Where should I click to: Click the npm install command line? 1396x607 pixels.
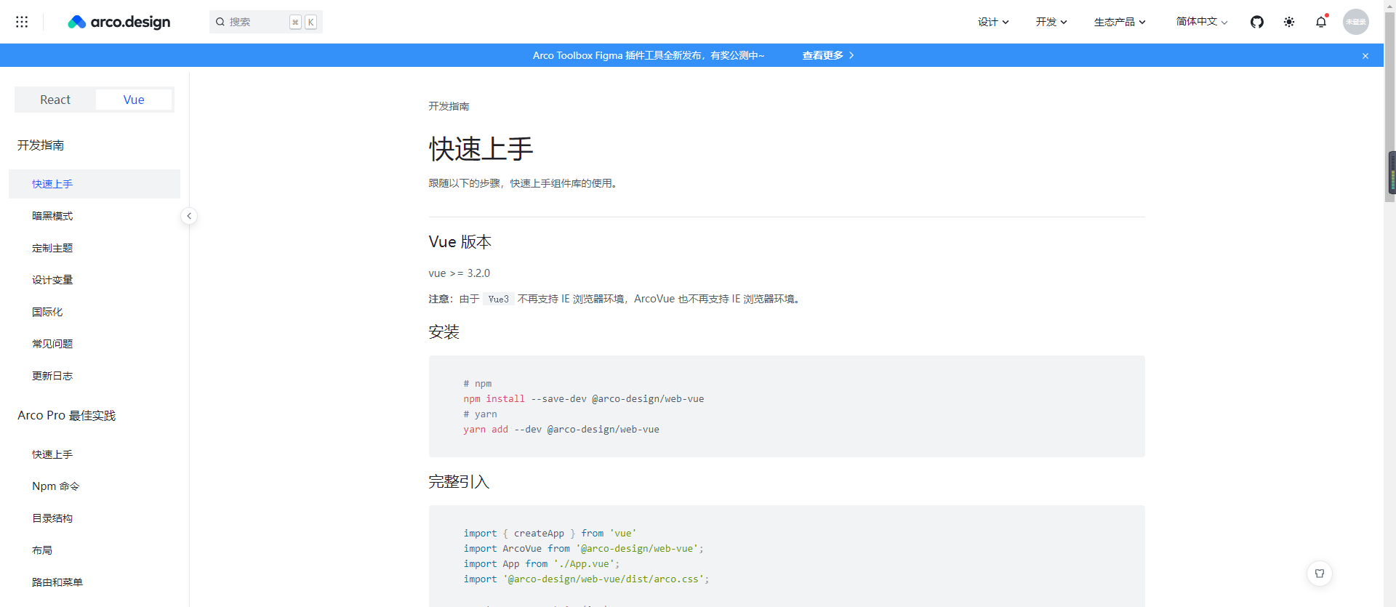tap(584, 399)
